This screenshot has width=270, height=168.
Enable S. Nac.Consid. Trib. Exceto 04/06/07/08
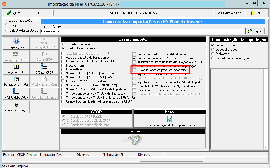click(63, 98)
